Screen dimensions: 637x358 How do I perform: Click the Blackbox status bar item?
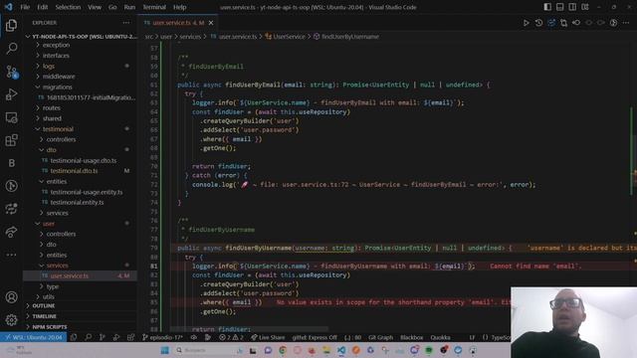pos(411,337)
